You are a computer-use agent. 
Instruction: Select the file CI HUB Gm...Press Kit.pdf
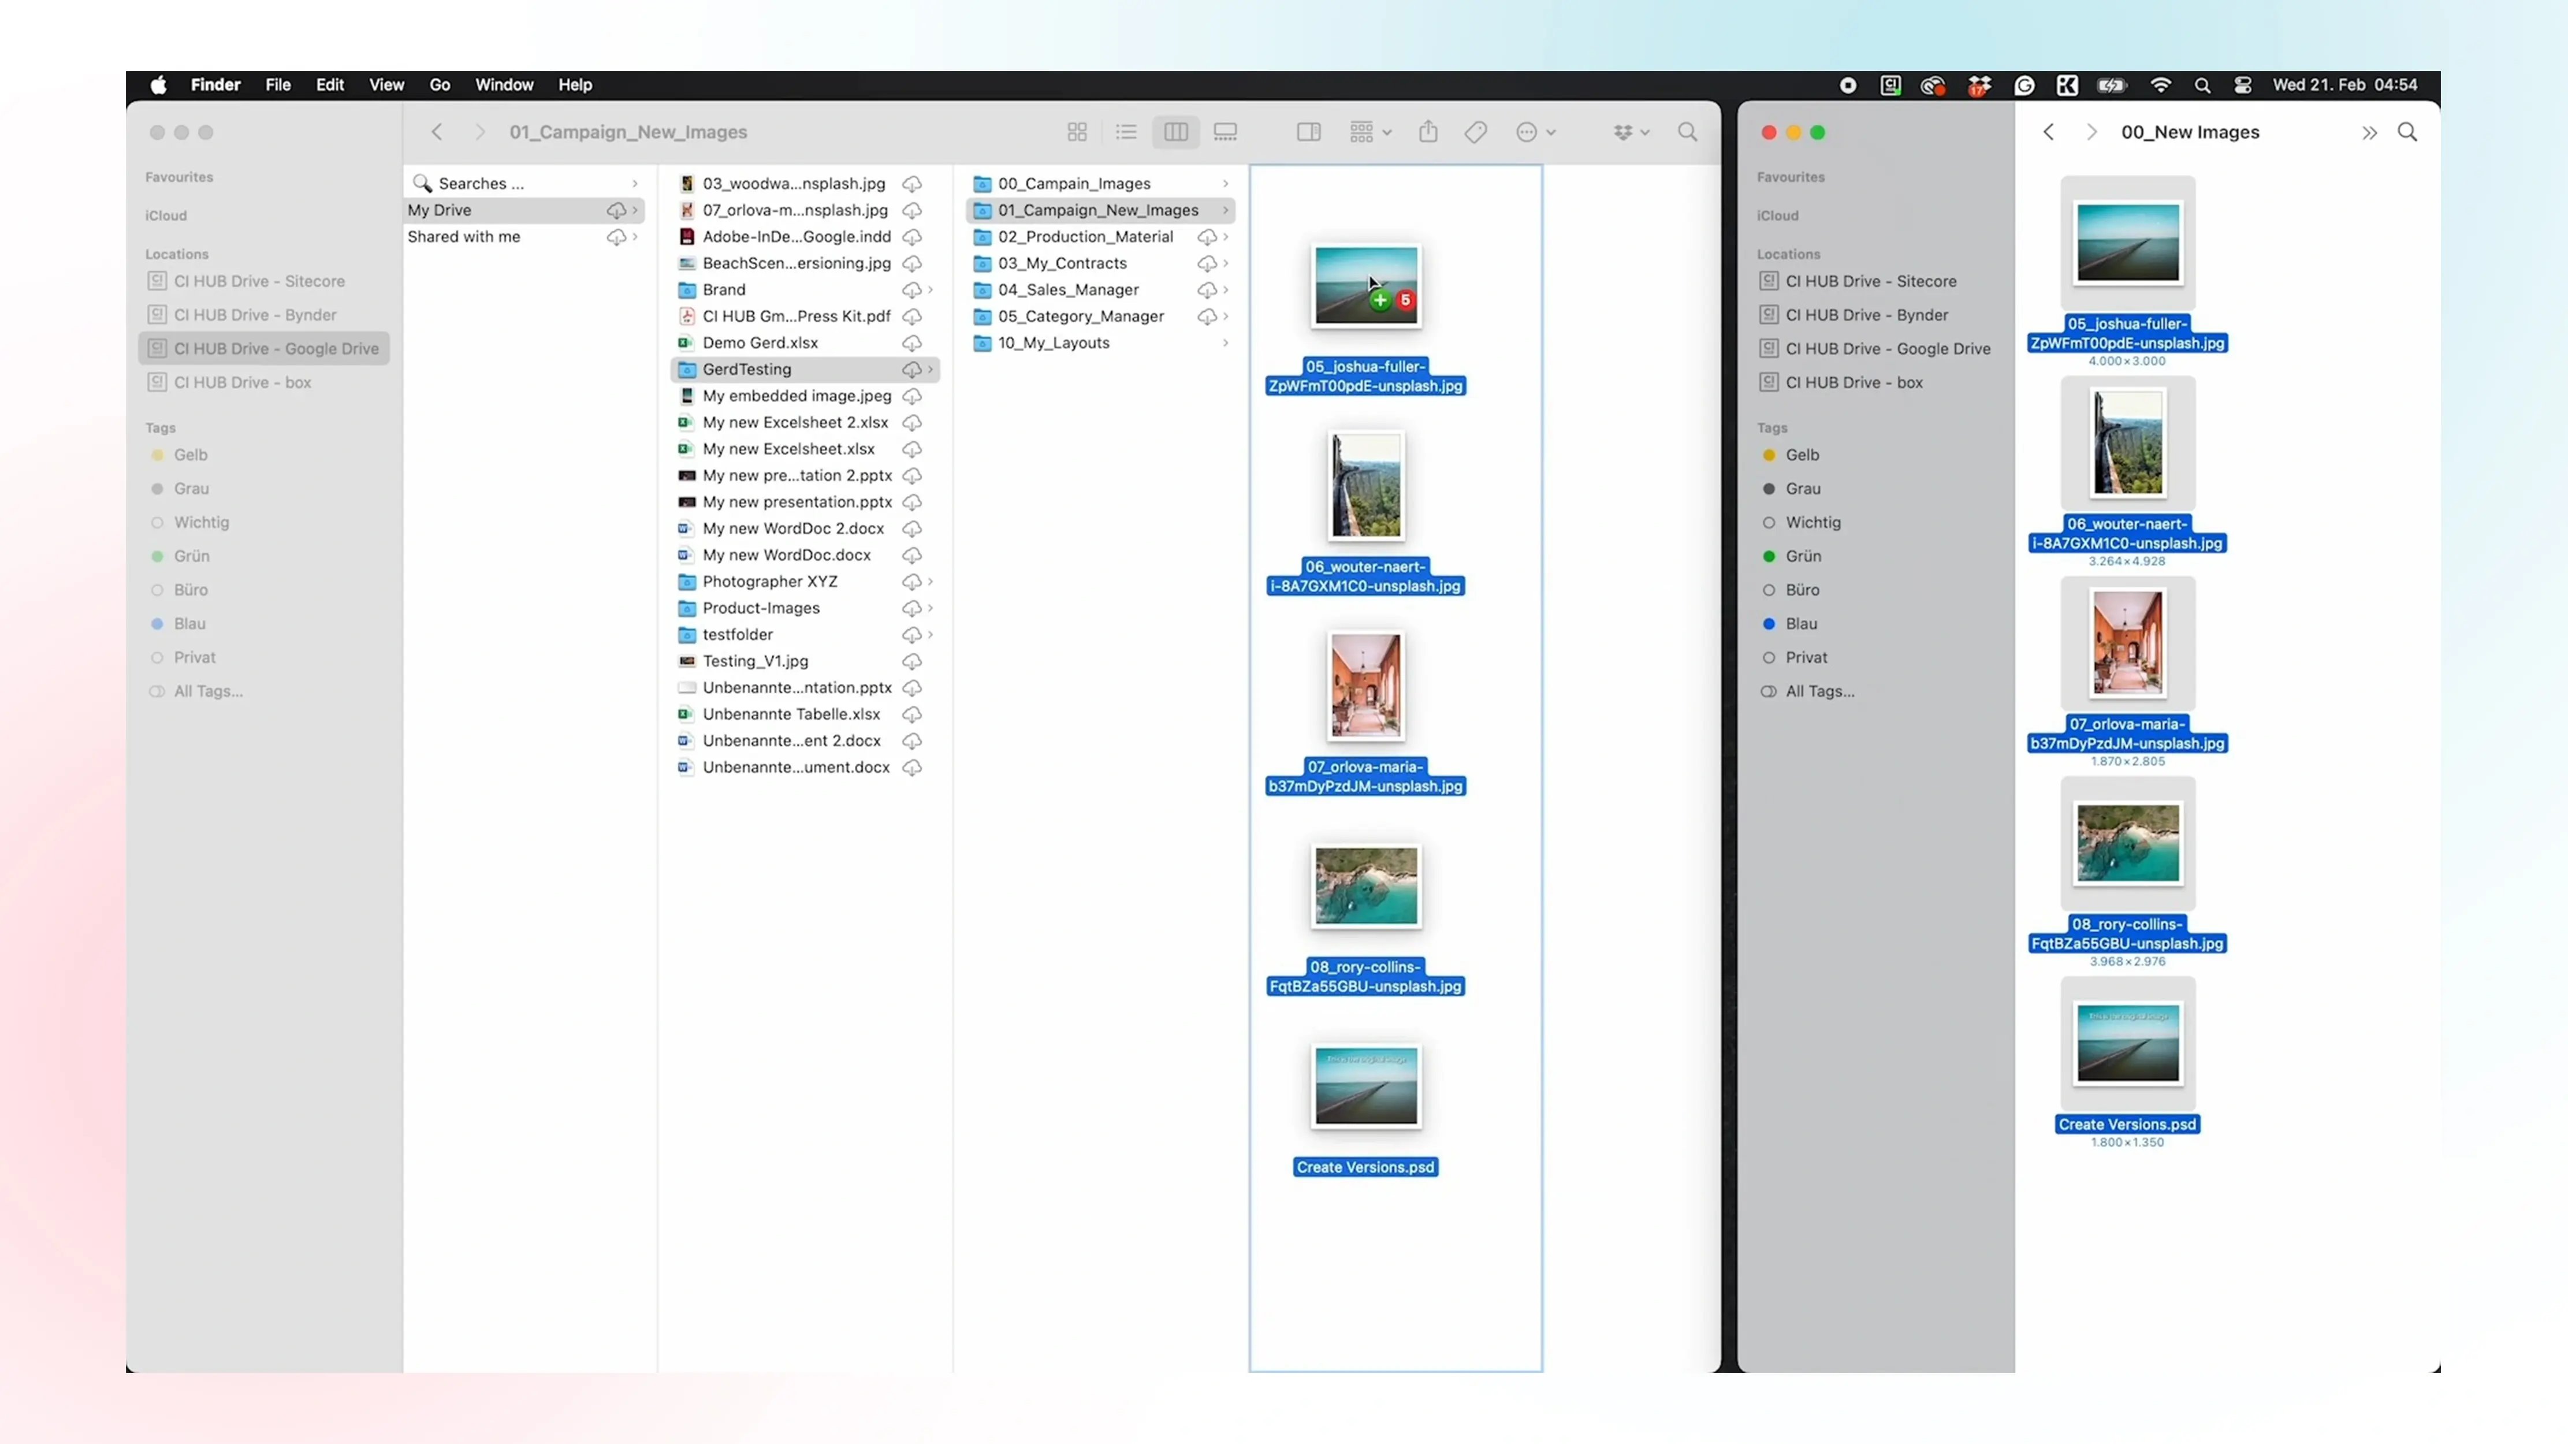[x=806, y=316]
